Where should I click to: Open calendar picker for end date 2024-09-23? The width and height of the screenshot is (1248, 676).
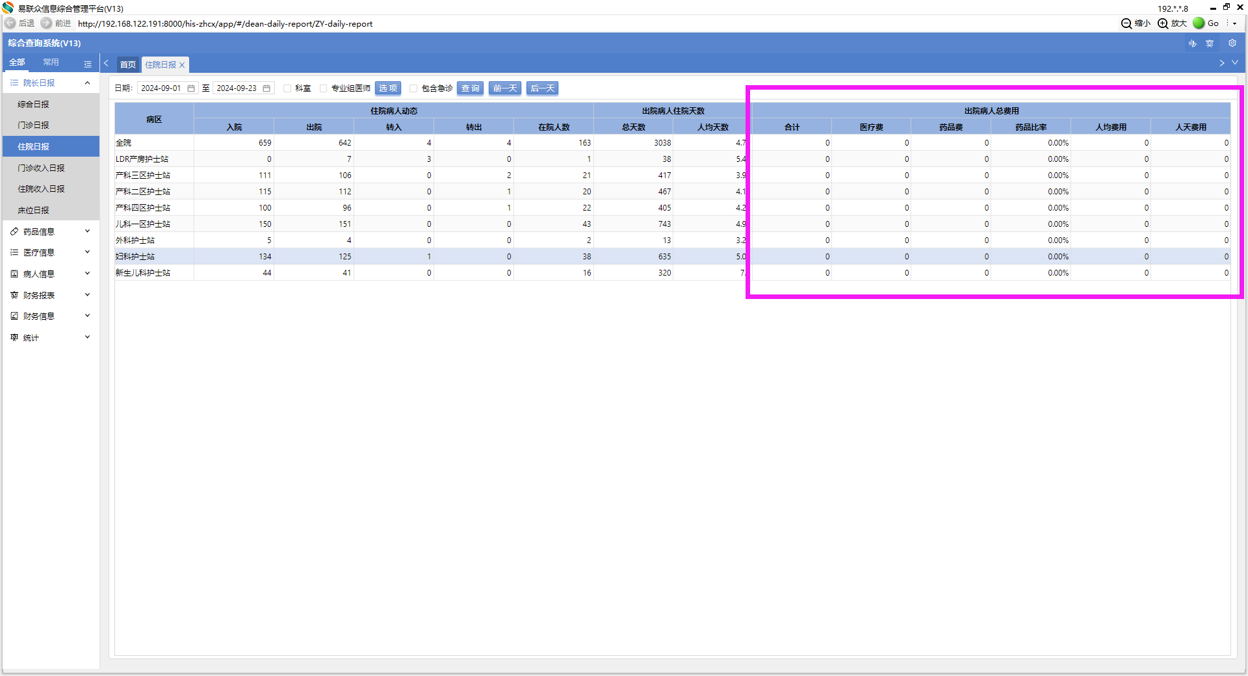(266, 88)
